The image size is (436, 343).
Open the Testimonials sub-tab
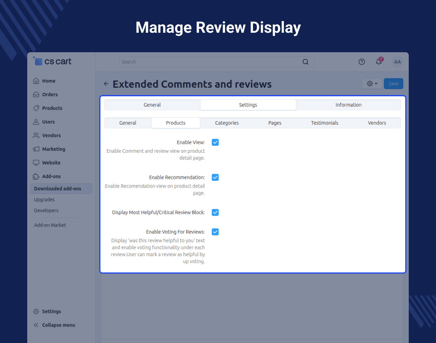[325, 123]
